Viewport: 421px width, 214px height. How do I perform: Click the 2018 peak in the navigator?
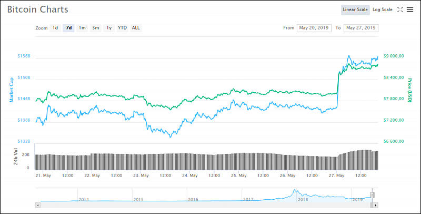(296, 191)
